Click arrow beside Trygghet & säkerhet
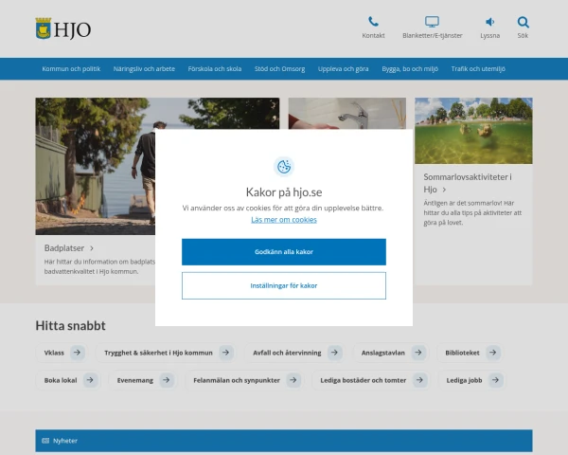This screenshot has height=455, width=568. (225, 353)
